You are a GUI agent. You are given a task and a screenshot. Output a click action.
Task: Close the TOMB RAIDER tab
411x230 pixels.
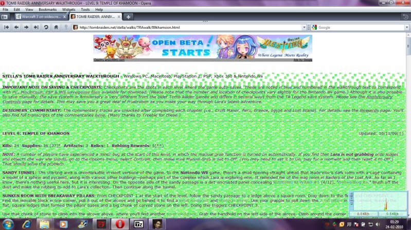(119, 17)
